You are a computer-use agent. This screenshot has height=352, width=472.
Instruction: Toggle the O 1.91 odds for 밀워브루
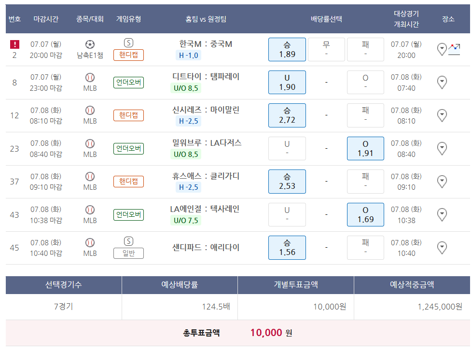point(365,148)
